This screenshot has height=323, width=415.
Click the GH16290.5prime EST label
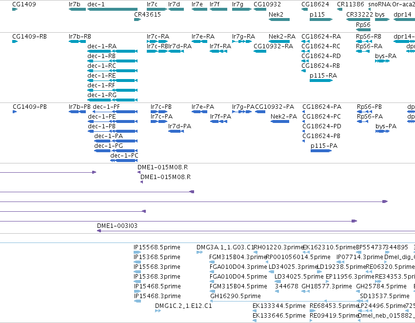235,296
